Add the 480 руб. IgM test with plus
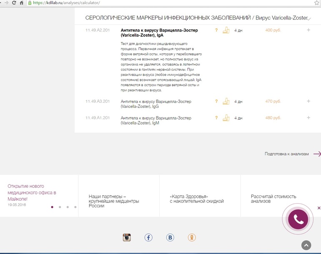This screenshot has height=254, width=321. (308, 118)
